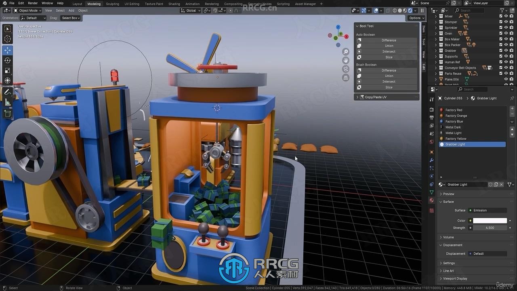
Task: Expand the Line Art panel
Action: click(x=448, y=271)
